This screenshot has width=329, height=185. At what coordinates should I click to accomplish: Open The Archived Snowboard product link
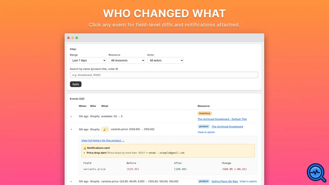pos(227,127)
